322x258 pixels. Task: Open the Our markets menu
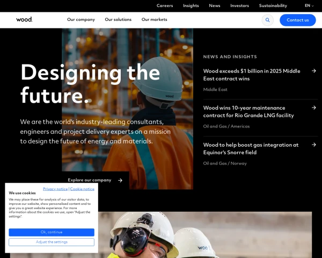[x=154, y=19]
